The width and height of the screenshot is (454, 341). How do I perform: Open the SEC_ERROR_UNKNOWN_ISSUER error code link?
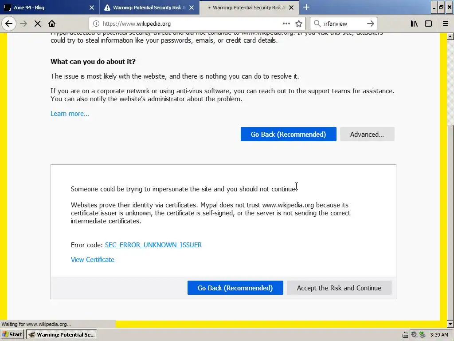(x=153, y=245)
